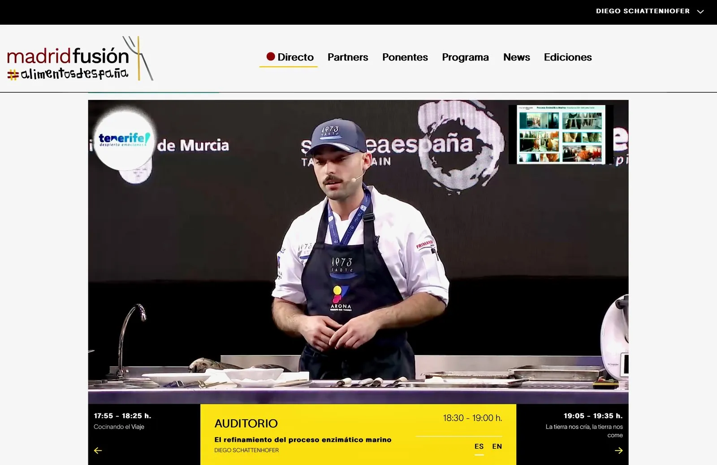The image size is (717, 465).
Task: Click the fork icon in the logo
Action: coord(138,58)
